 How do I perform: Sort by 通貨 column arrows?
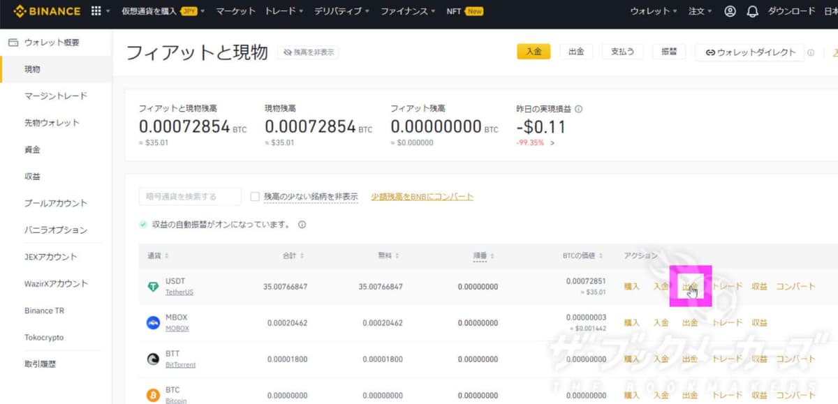(x=166, y=256)
